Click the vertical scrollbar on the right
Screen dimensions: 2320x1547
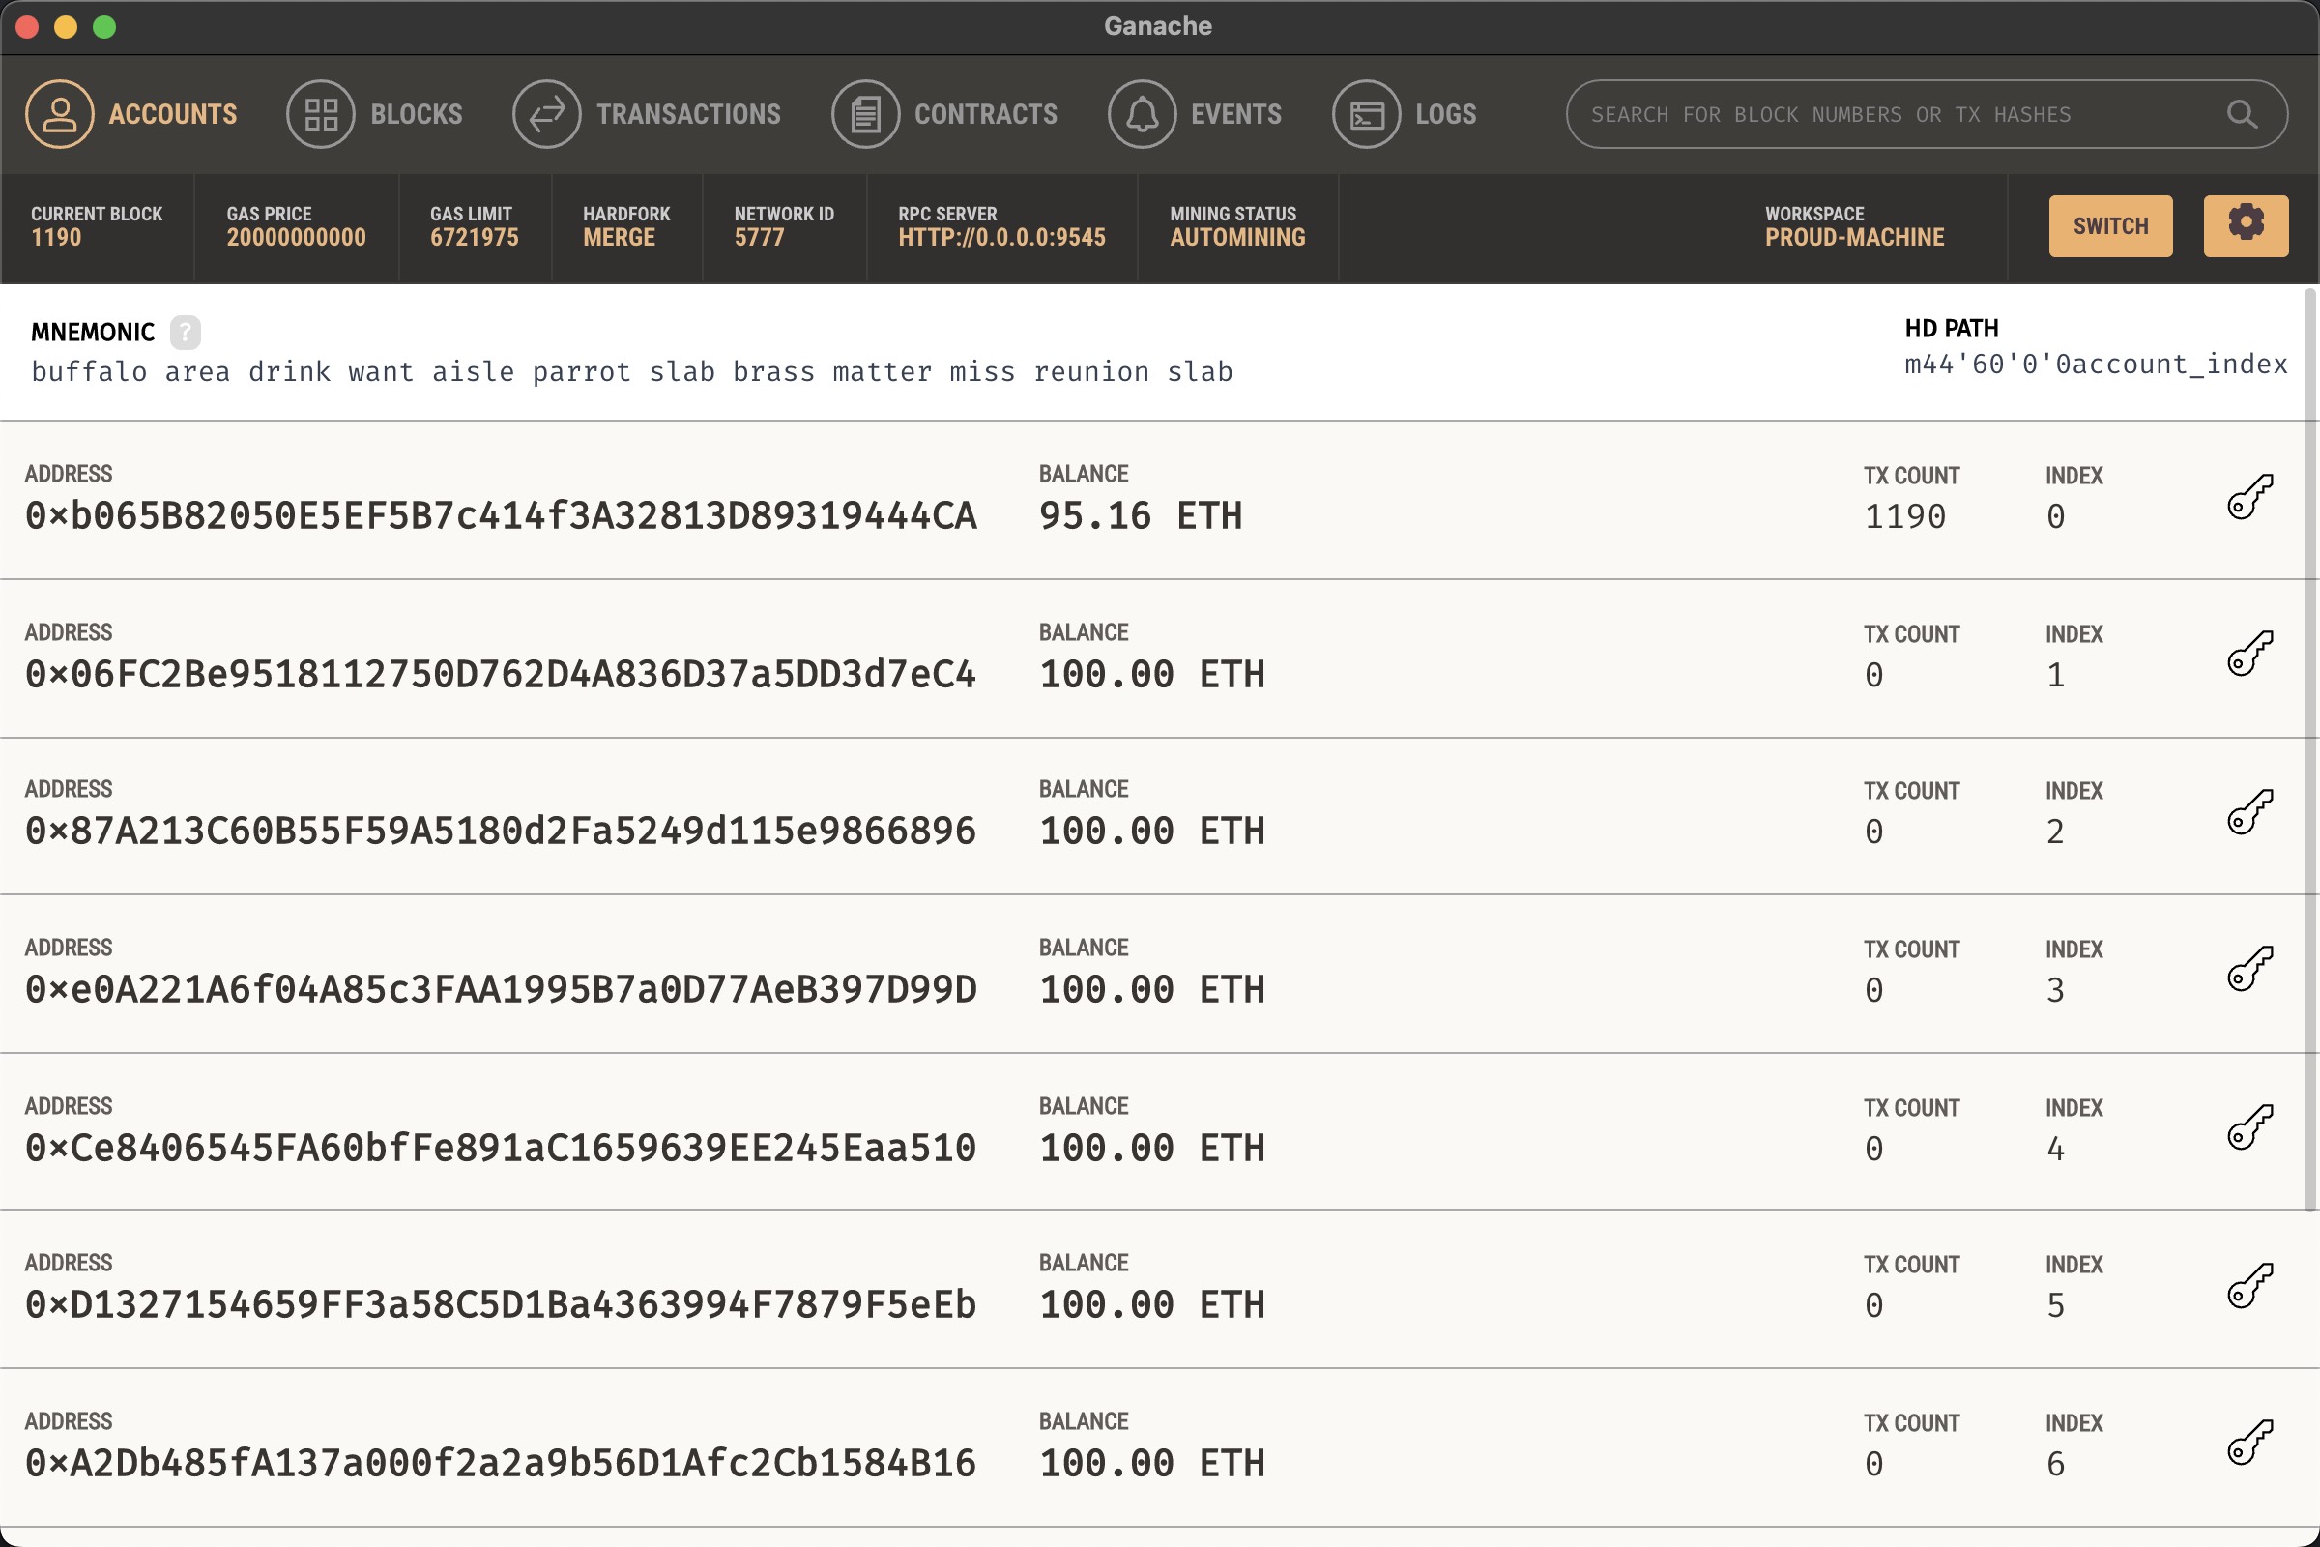2309,750
